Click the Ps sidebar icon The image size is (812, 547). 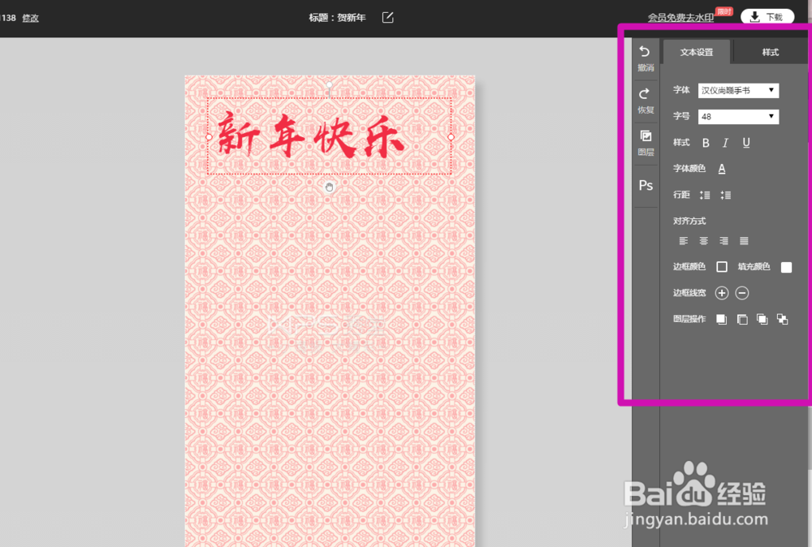646,185
